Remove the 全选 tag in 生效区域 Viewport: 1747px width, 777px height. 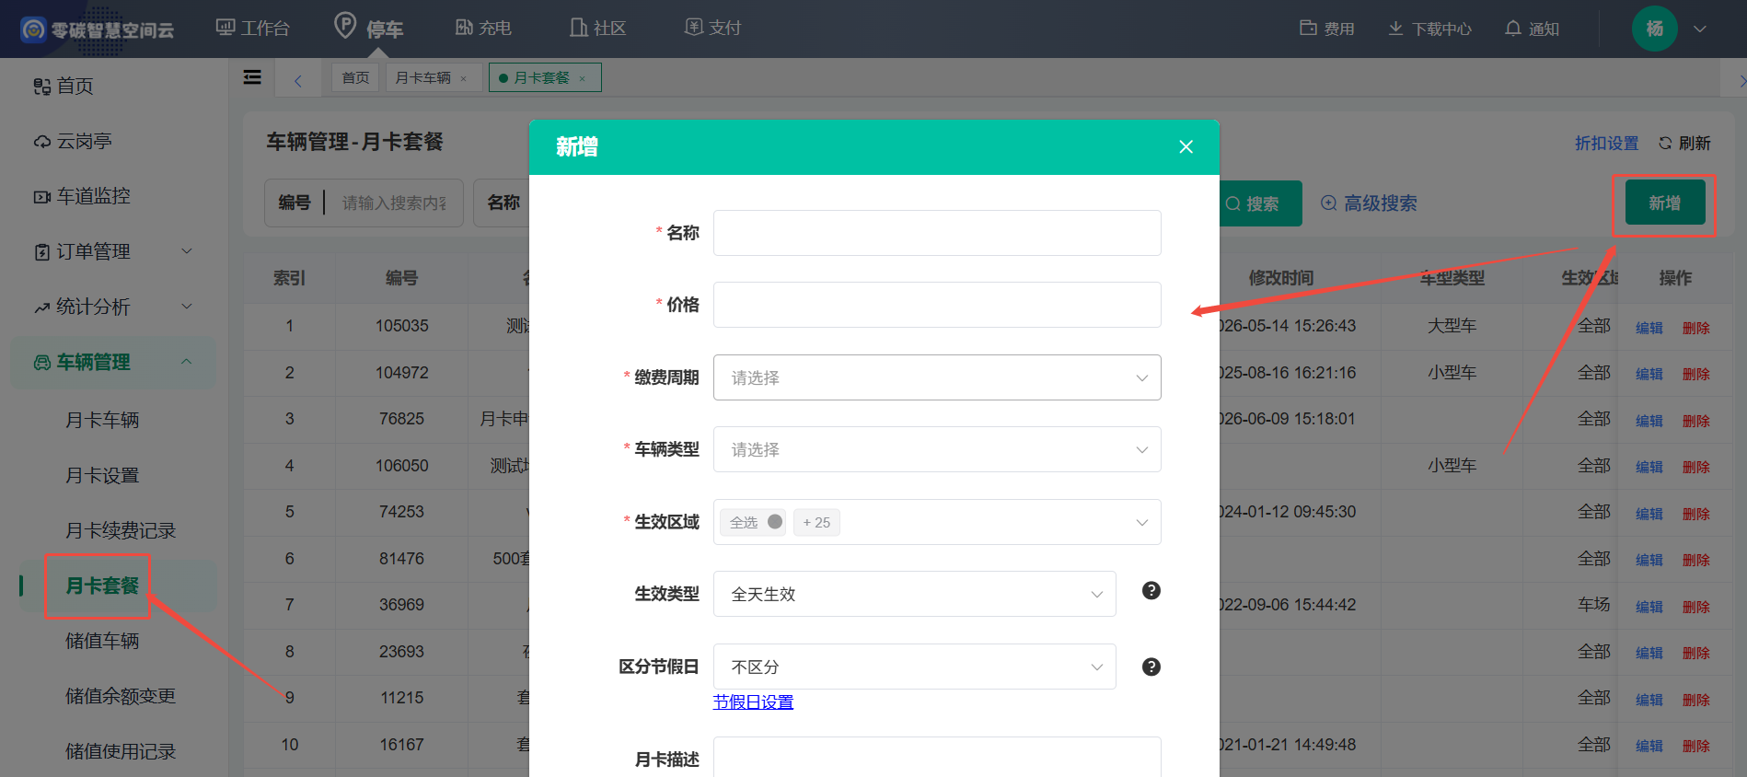click(x=775, y=522)
